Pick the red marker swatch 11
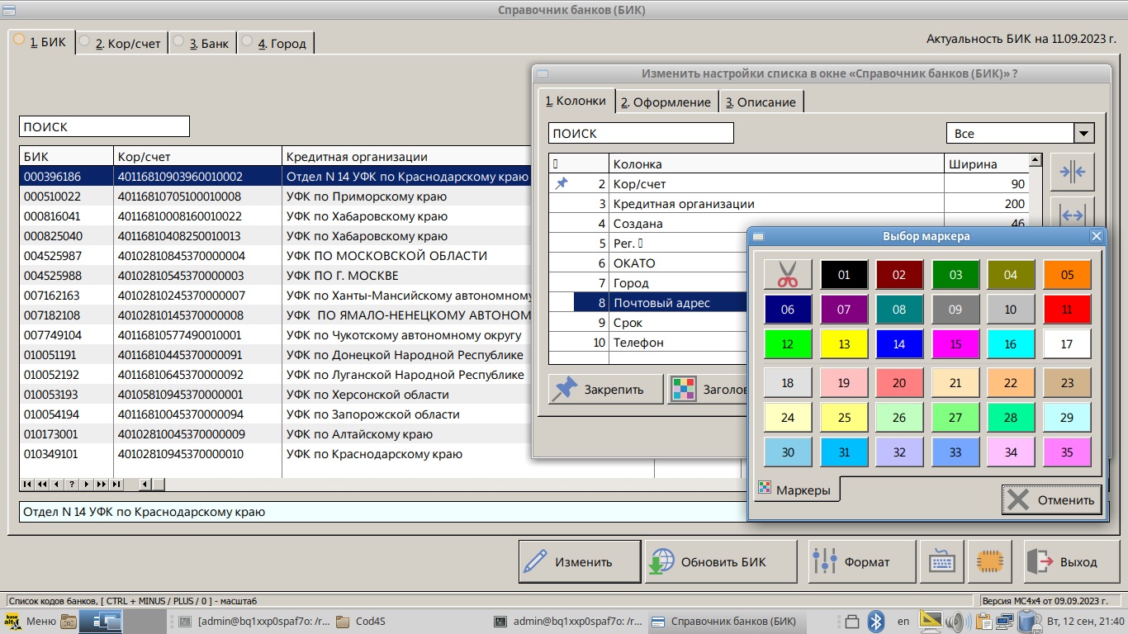Screen dimensions: 1128x634 (1067, 310)
